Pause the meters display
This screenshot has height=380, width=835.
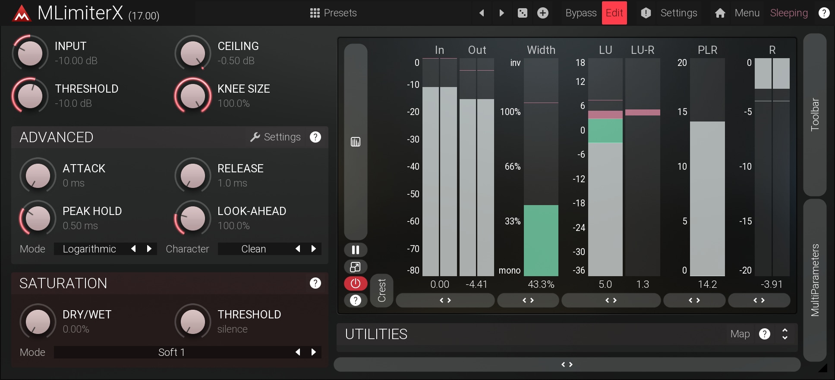[x=356, y=250]
